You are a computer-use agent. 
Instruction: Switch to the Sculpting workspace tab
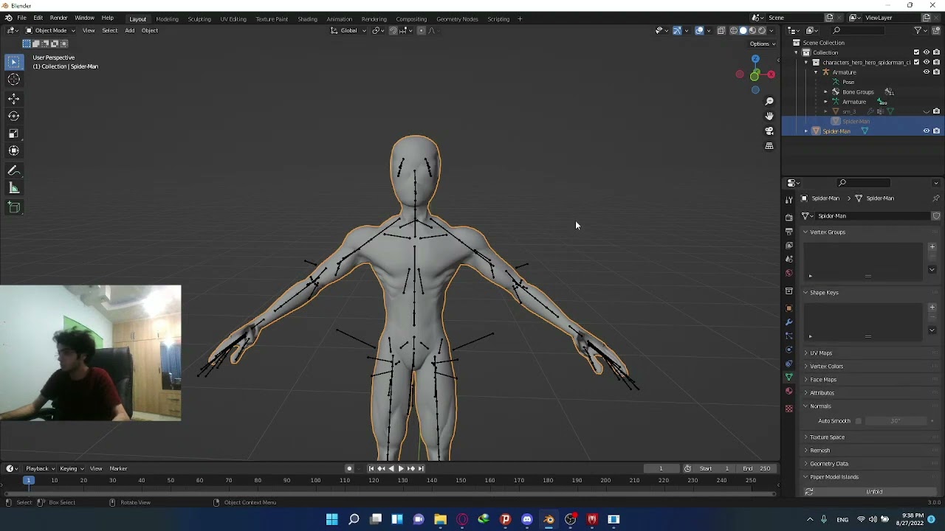(x=199, y=19)
